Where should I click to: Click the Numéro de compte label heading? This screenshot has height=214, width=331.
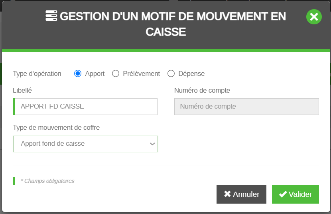pos(202,90)
